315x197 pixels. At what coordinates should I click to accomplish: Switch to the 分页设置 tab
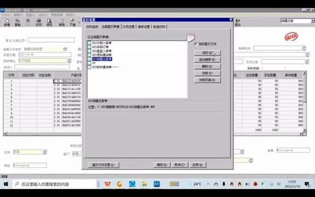[129, 27]
